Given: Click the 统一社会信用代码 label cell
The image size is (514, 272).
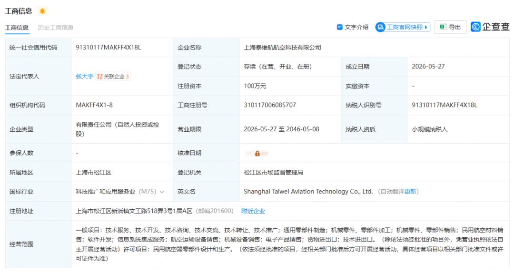Looking at the screenshot, I should (x=38, y=48).
